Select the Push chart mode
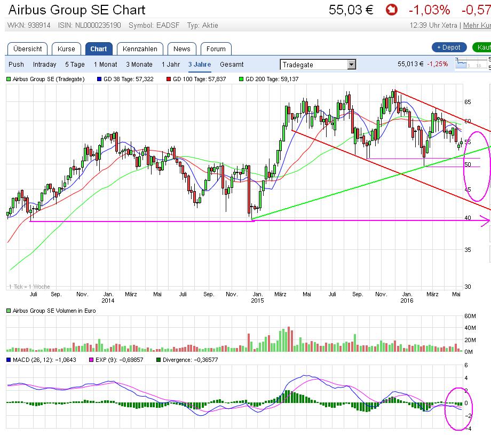491x435 pixels. coord(16,65)
